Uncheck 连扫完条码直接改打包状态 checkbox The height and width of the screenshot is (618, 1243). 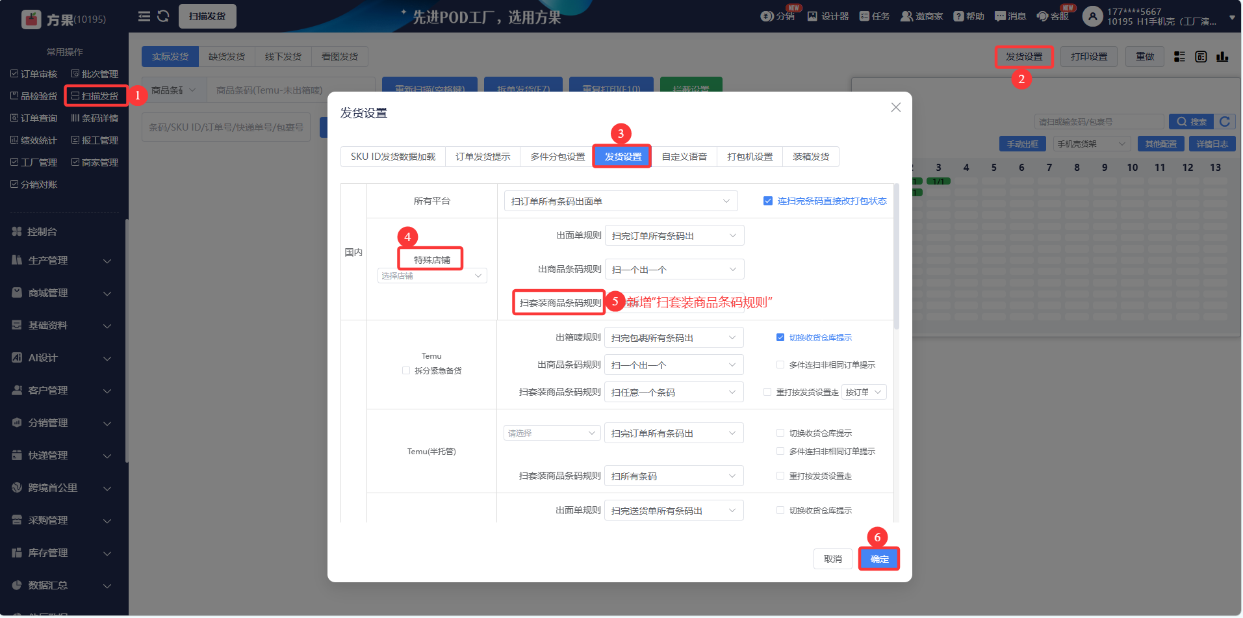[x=768, y=201]
